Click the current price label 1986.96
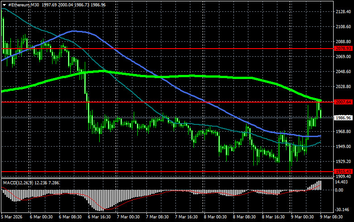Screen dimensions: 354x222 tap(344, 118)
